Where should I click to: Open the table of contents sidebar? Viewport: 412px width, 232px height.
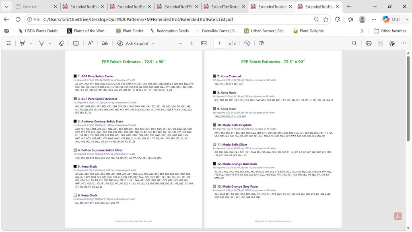(8, 43)
